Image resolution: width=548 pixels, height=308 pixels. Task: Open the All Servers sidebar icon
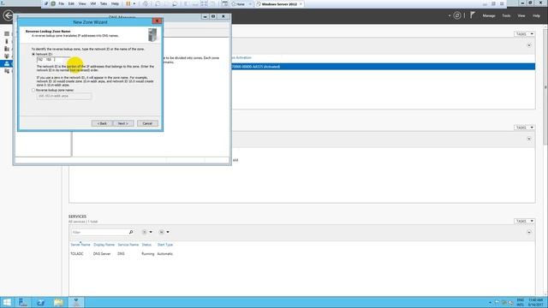pyautogui.click(x=7, y=49)
